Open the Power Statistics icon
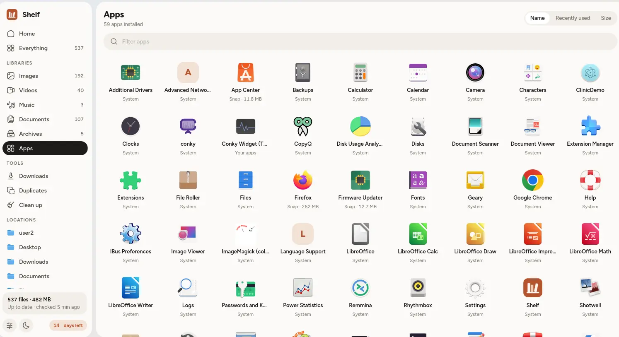Screen dimensions: 619x337 [x=303, y=288]
